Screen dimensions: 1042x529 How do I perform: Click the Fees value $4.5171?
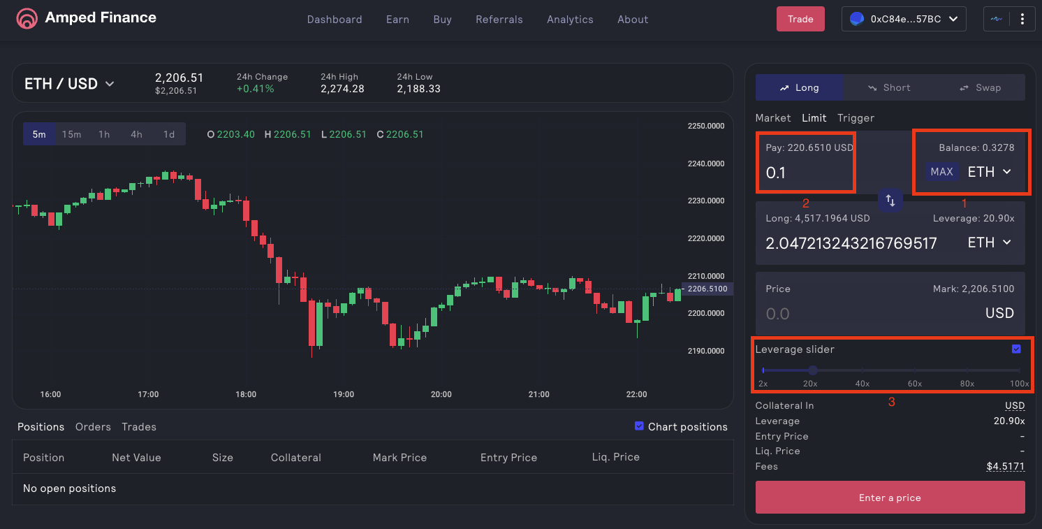1006,466
